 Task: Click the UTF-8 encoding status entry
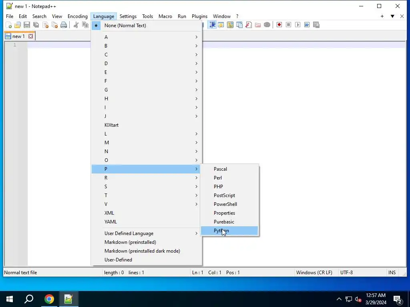[x=346, y=273]
